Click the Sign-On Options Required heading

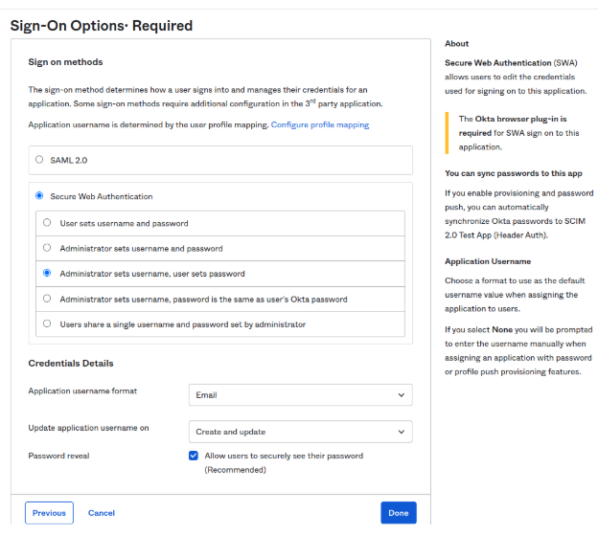(102, 26)
